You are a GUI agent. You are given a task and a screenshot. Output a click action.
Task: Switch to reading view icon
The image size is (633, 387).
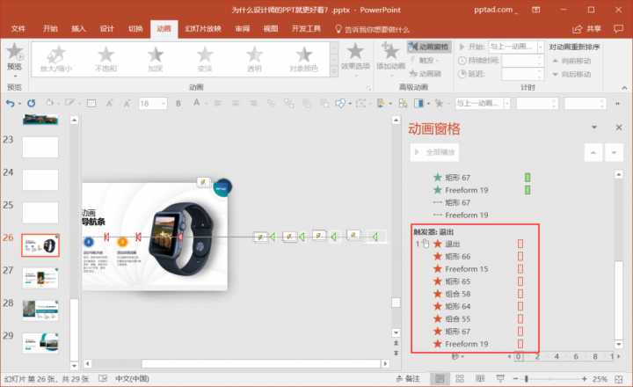(480, 378)
